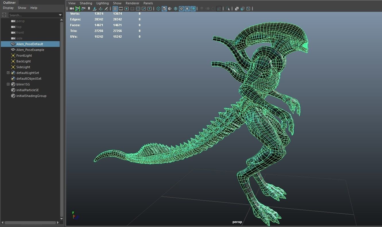Expand the blinn1SG node
Image resolution: width=382 pixels, height=227 pixels.
(8, 84)
